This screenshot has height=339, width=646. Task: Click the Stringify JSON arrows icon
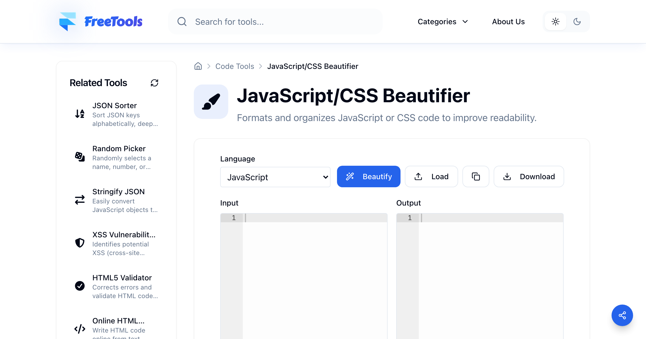coord(80,200)
